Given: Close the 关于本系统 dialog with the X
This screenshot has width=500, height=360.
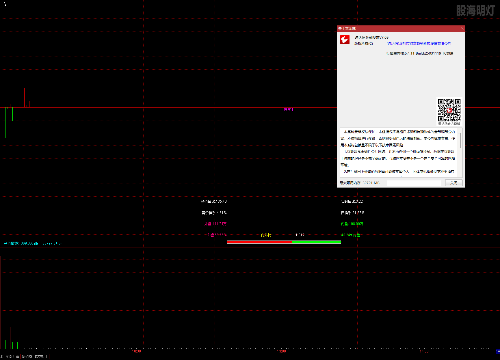Looking at the screenshot, I should [462, 28].
